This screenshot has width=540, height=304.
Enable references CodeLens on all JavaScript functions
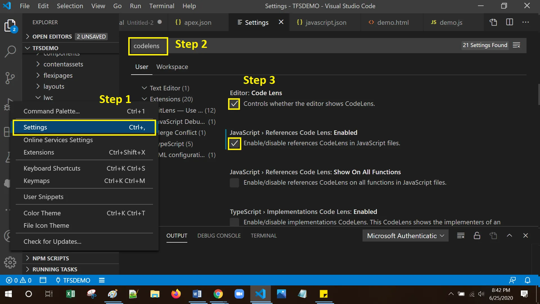234,183
